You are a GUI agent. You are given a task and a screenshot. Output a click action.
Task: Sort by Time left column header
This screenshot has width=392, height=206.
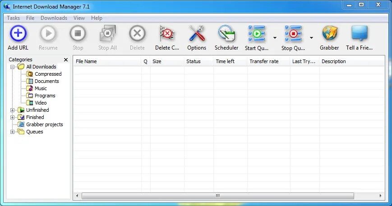coord(230,61)
